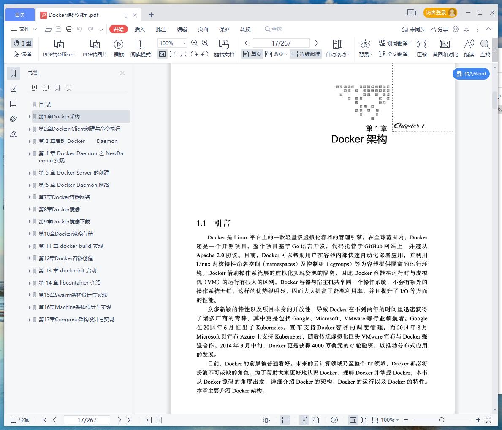
Task: Collapse all bookmarks icon
Action: coord(46,88)
